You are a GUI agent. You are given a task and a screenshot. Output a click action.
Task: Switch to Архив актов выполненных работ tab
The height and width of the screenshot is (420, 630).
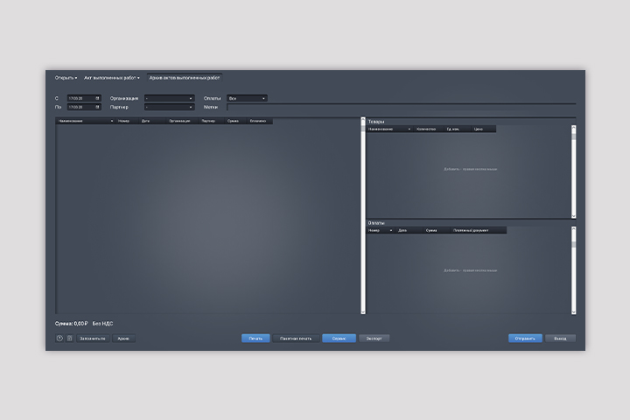pyautogui.click(x=185, y=78)
